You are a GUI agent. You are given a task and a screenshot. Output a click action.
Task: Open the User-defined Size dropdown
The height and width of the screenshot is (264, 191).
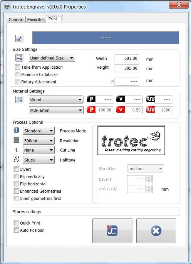52,58
